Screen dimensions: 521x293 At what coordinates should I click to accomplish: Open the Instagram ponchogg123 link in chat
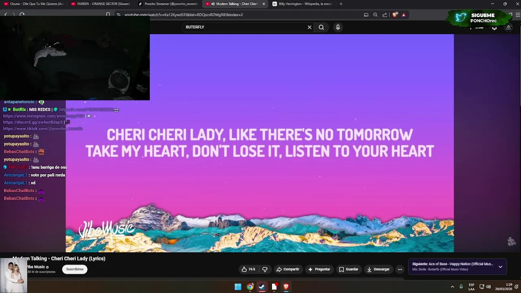click(x=44, y=116)
